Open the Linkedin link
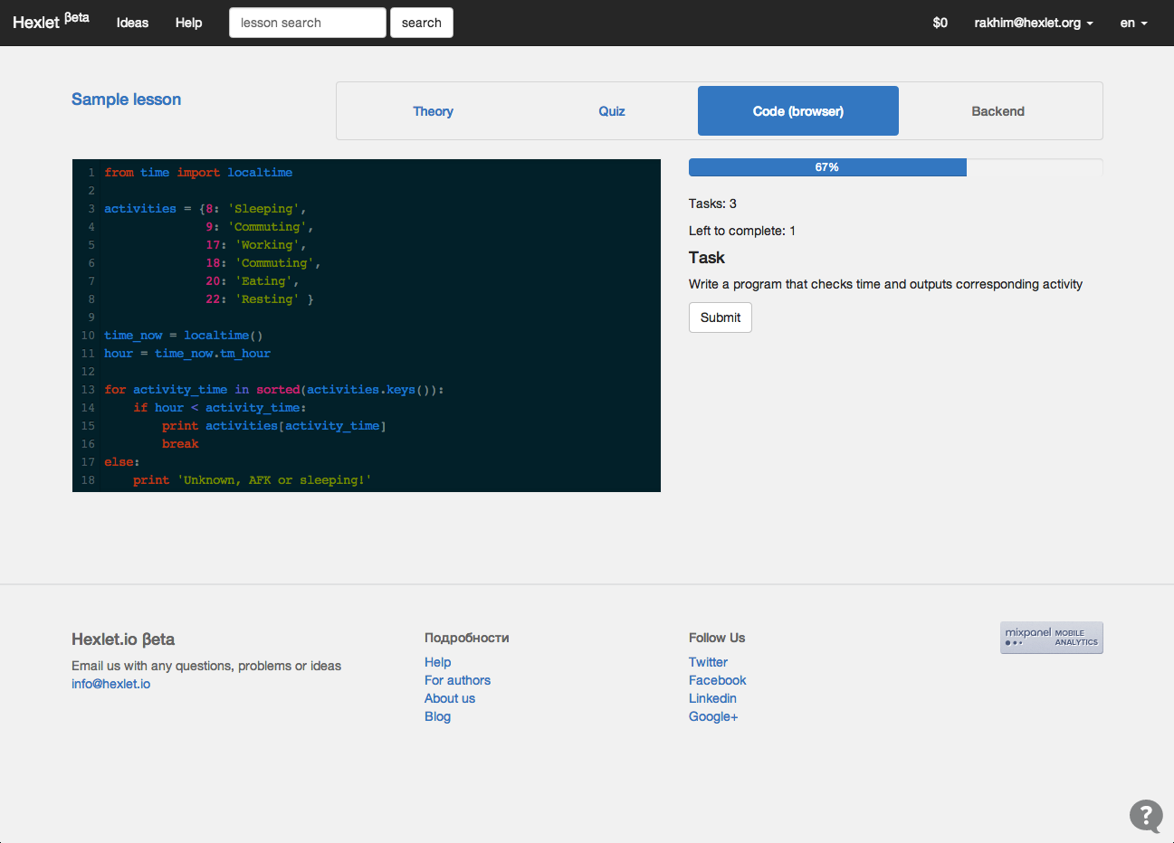The height and width of the screenshot is (843, 1174). point(712,698)
